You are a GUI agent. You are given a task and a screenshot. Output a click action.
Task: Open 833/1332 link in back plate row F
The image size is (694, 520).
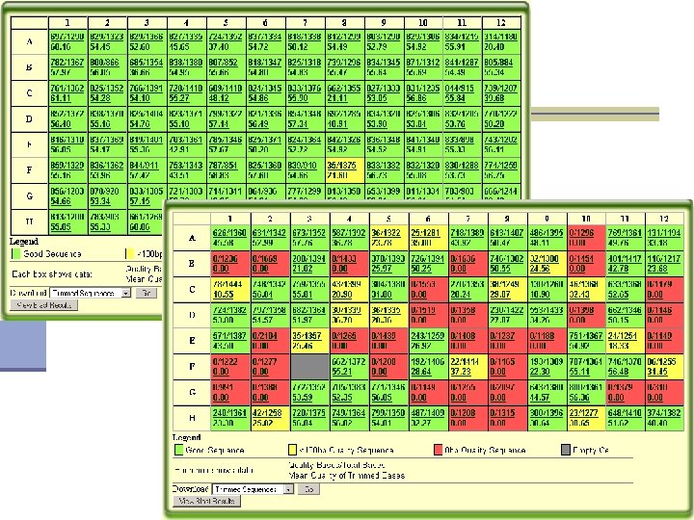point(384,166)
